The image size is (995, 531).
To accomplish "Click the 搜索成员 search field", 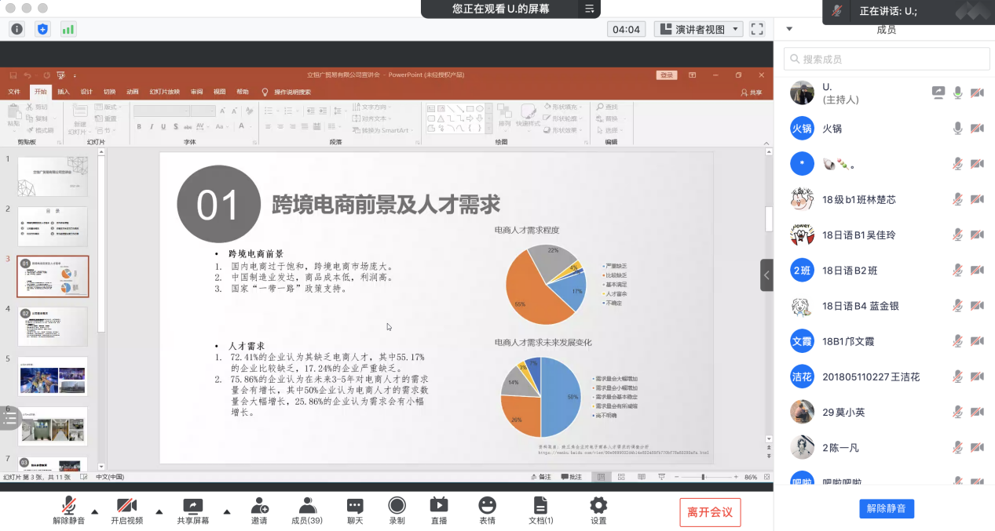I will pyautogui.click(x=883, y=59).
